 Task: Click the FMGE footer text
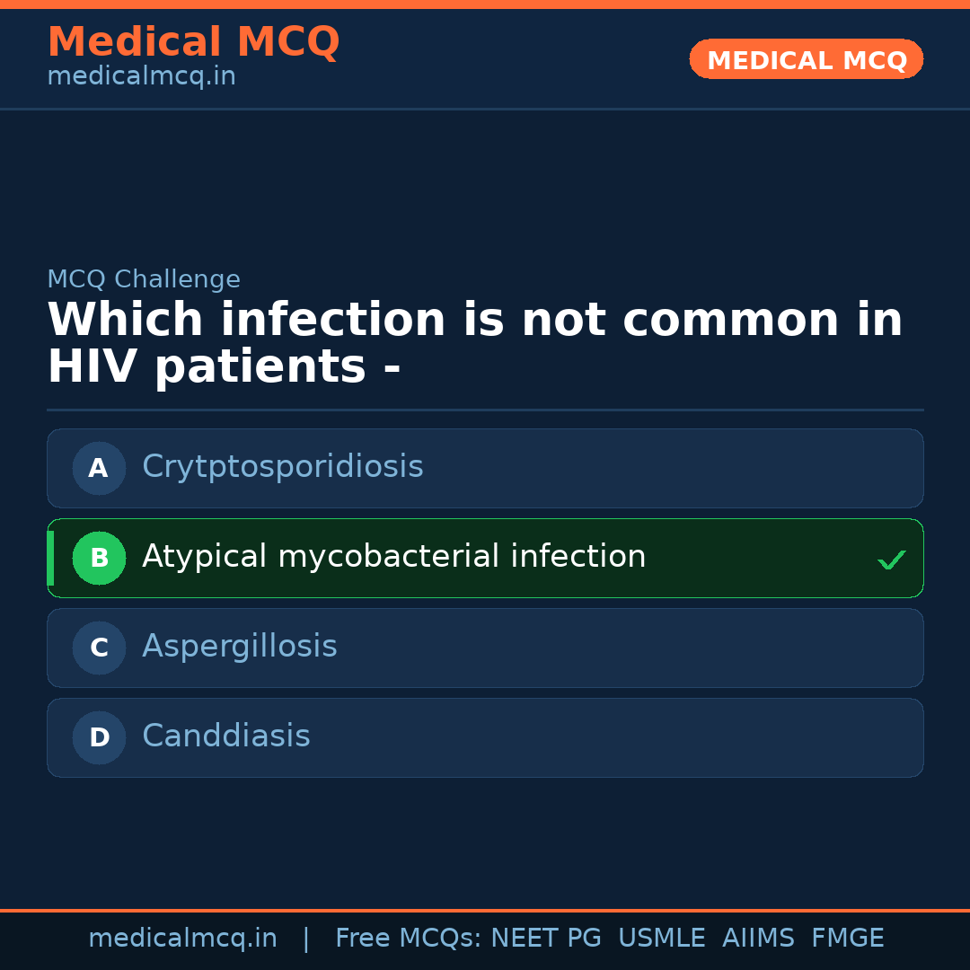847,939
